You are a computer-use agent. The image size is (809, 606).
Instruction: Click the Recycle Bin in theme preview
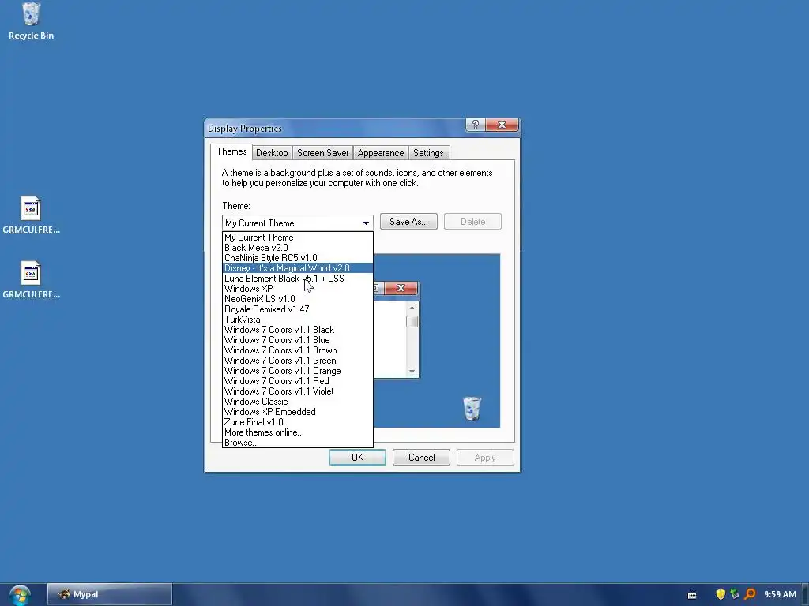472,408
